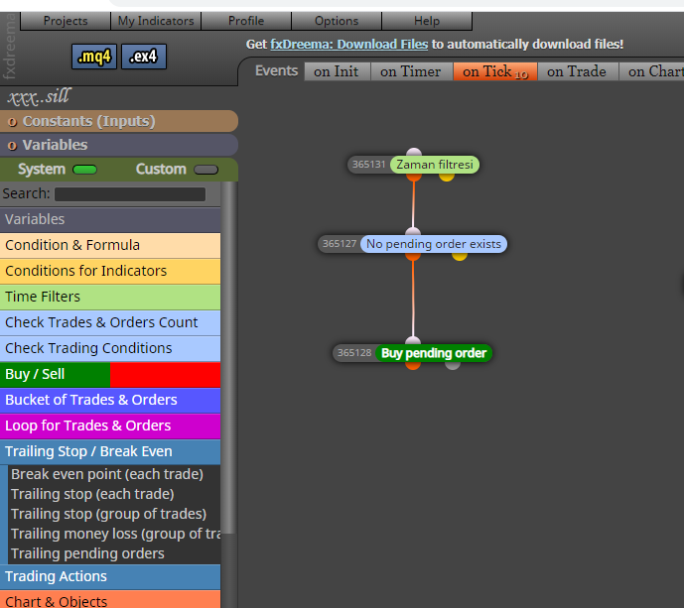684x608 pixels.
Task: Expand the Check Trading Conditions category
Action: (x=110, y=348)
